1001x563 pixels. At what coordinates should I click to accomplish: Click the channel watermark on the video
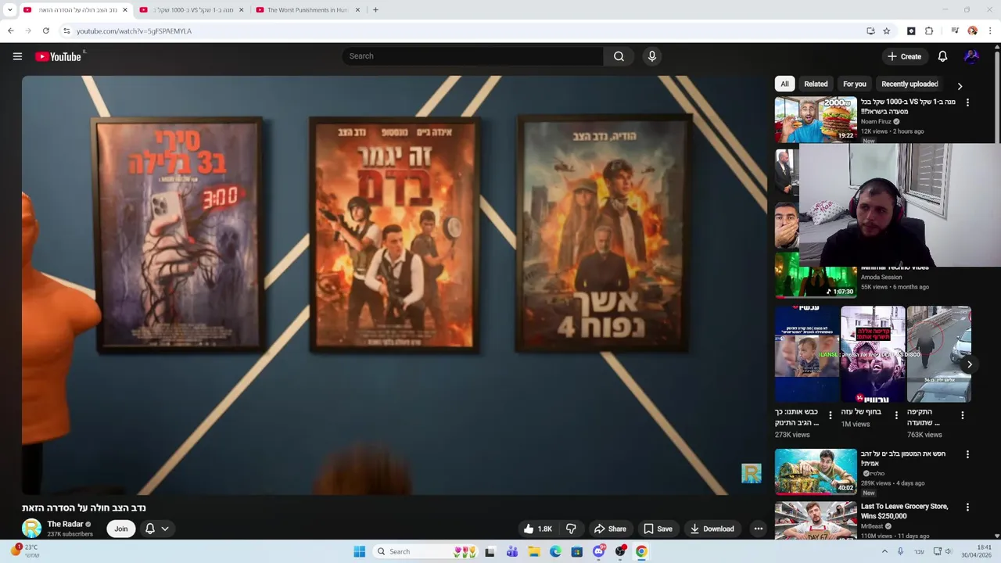(752, 473)
